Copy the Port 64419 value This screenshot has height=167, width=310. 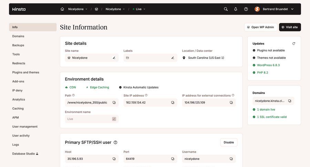[x=173, y=159]
